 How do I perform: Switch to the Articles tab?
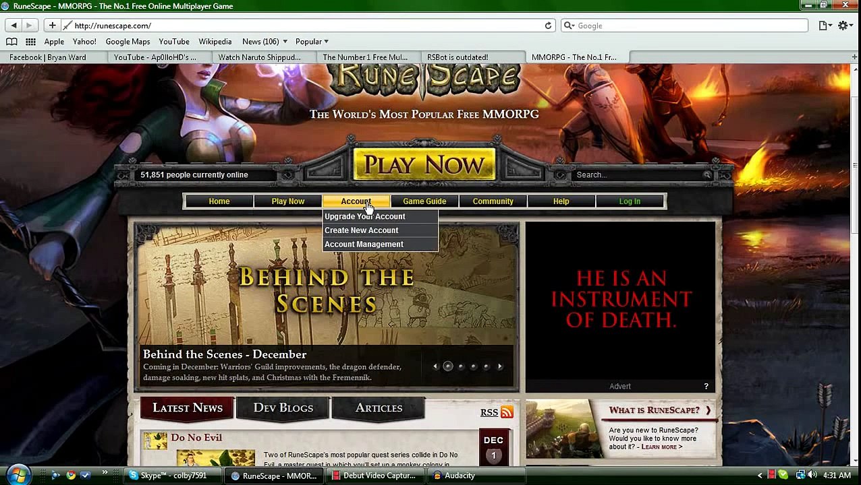coord(379,408)
